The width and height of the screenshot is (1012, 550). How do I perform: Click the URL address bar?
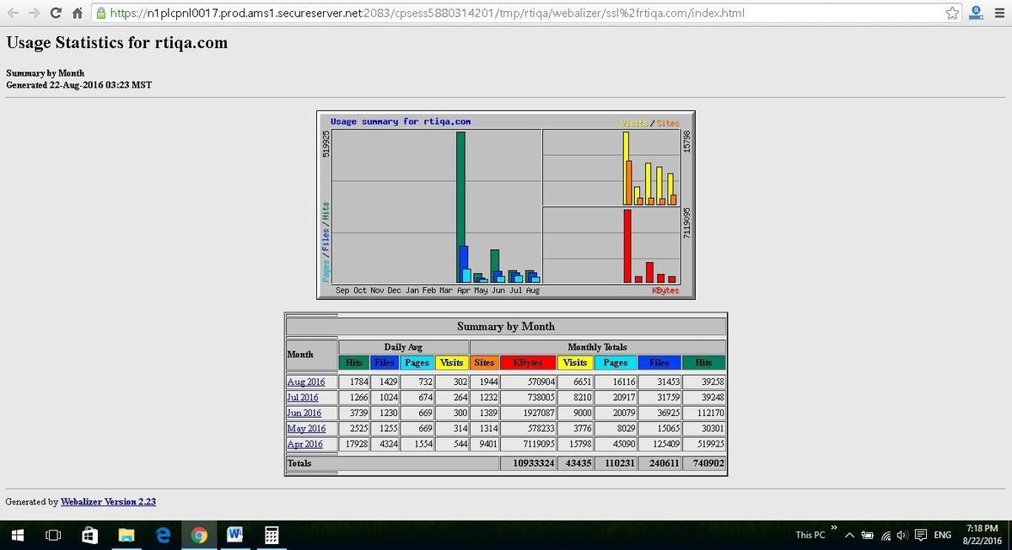[x=523, y=13]
